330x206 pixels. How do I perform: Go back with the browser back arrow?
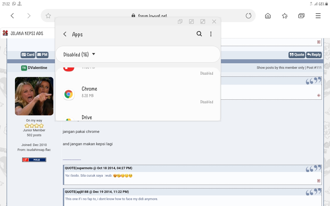pos(12,16)
